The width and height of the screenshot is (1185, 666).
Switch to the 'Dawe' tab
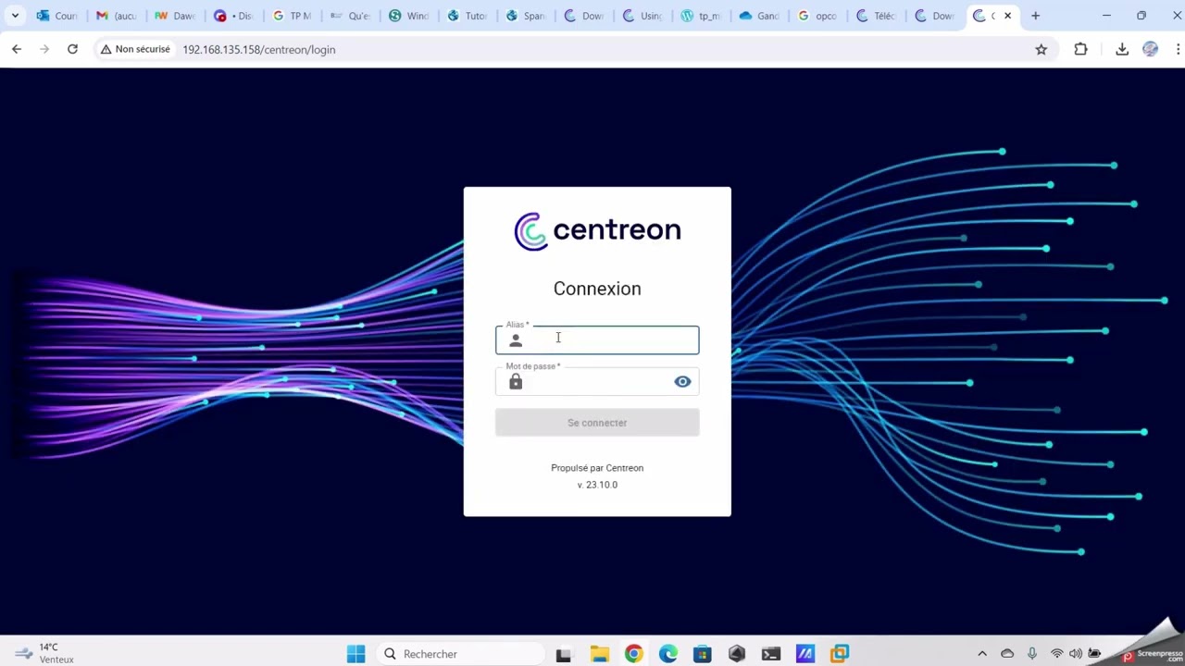point(175,16)
